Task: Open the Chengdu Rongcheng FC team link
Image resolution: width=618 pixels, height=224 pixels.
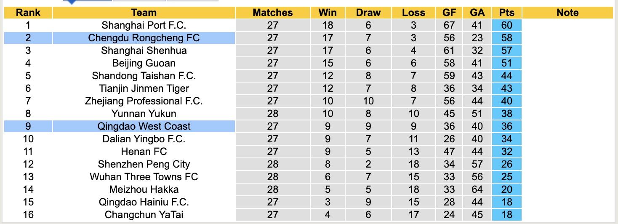Action: coord(144,38)
